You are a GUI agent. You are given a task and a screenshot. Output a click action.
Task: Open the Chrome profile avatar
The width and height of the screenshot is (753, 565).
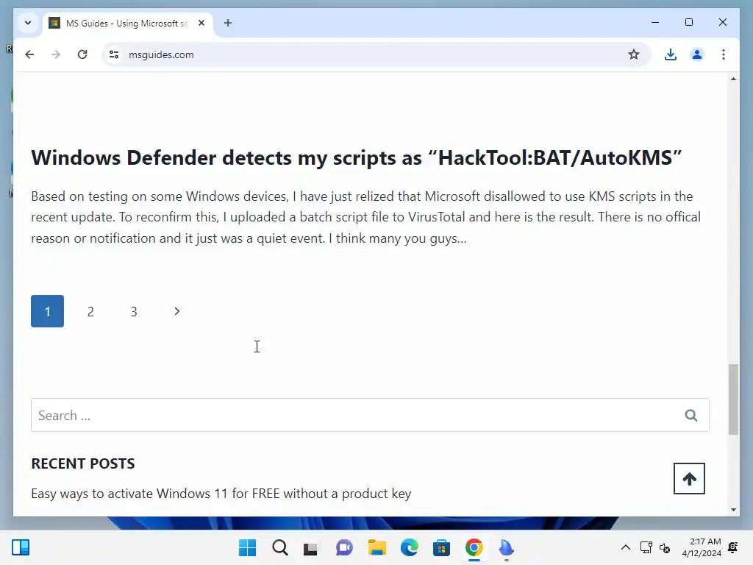click(697, 54)
